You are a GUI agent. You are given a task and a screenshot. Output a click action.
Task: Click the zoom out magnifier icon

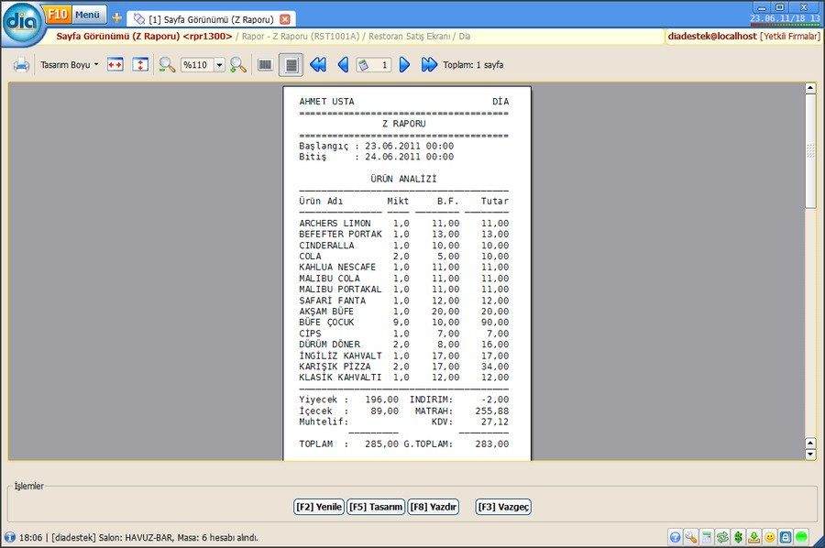(167, 65)
